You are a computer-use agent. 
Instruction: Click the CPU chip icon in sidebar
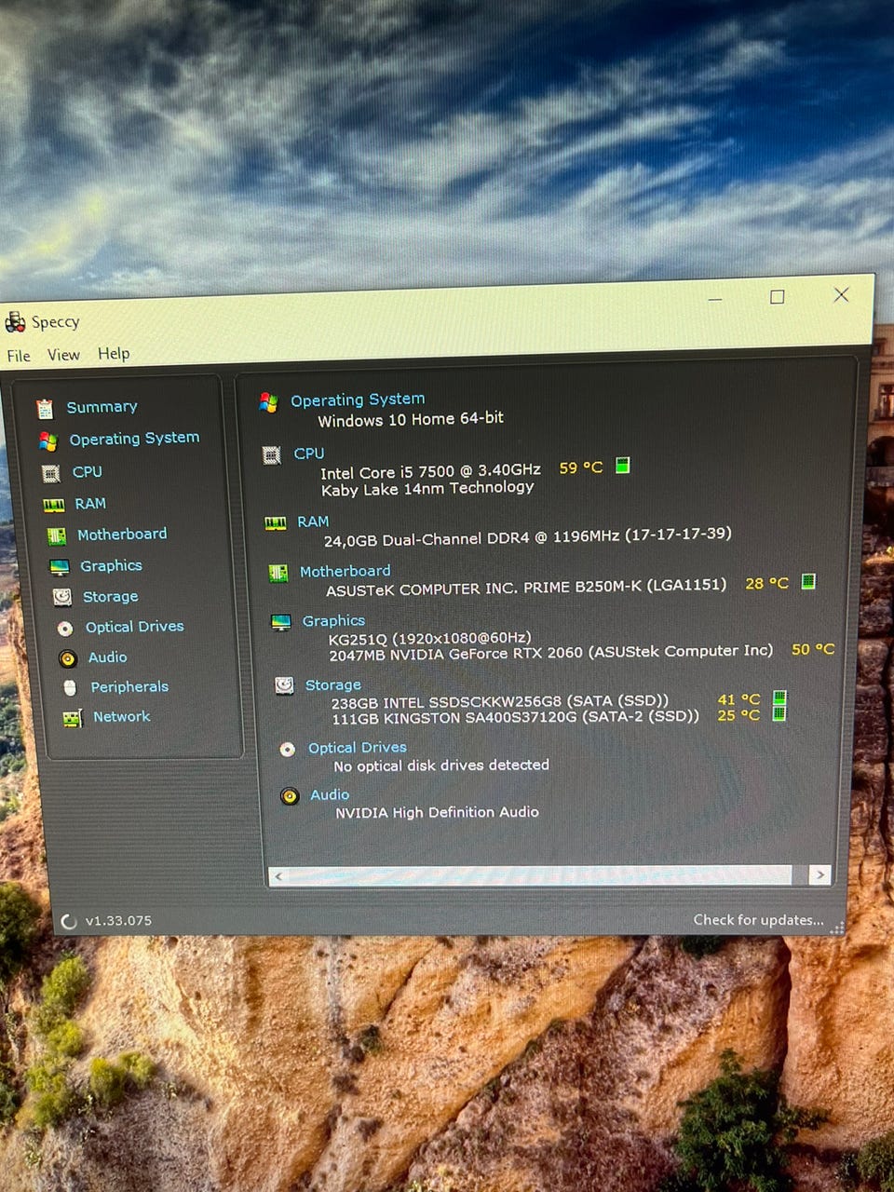point(51,473)
